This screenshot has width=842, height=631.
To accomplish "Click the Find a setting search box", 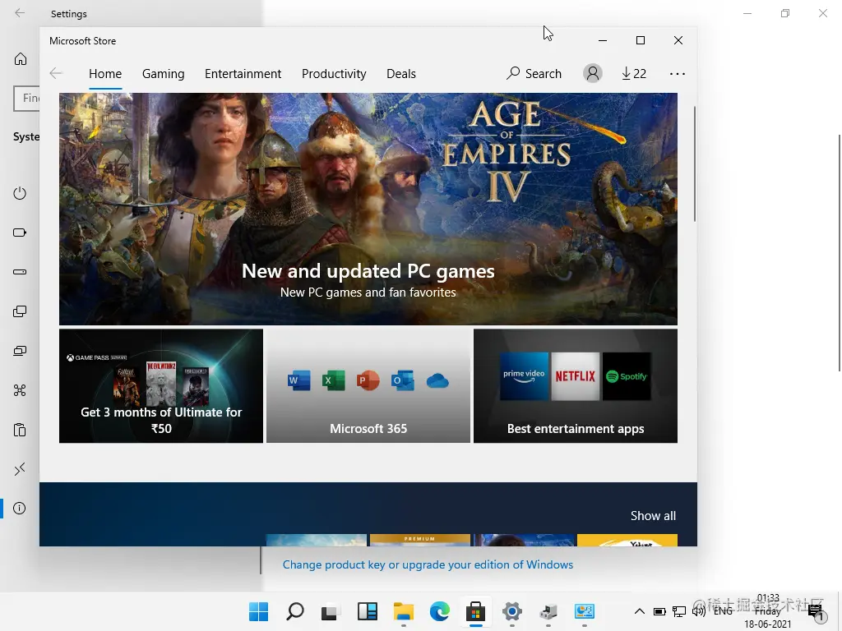I will (x=26, y=99).
